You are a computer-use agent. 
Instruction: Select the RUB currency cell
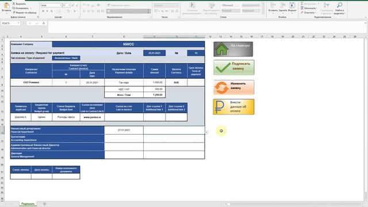click(x=177, y=82)
